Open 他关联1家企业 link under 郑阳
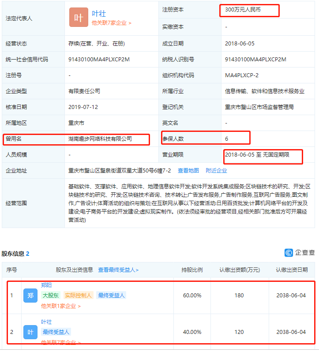 (60, 306)
